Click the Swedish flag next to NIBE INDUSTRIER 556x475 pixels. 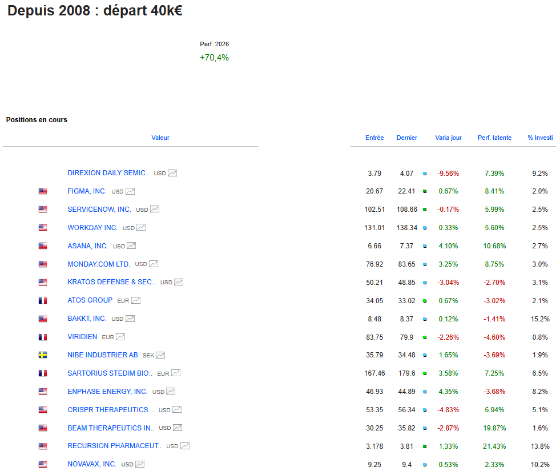[43, 355]
